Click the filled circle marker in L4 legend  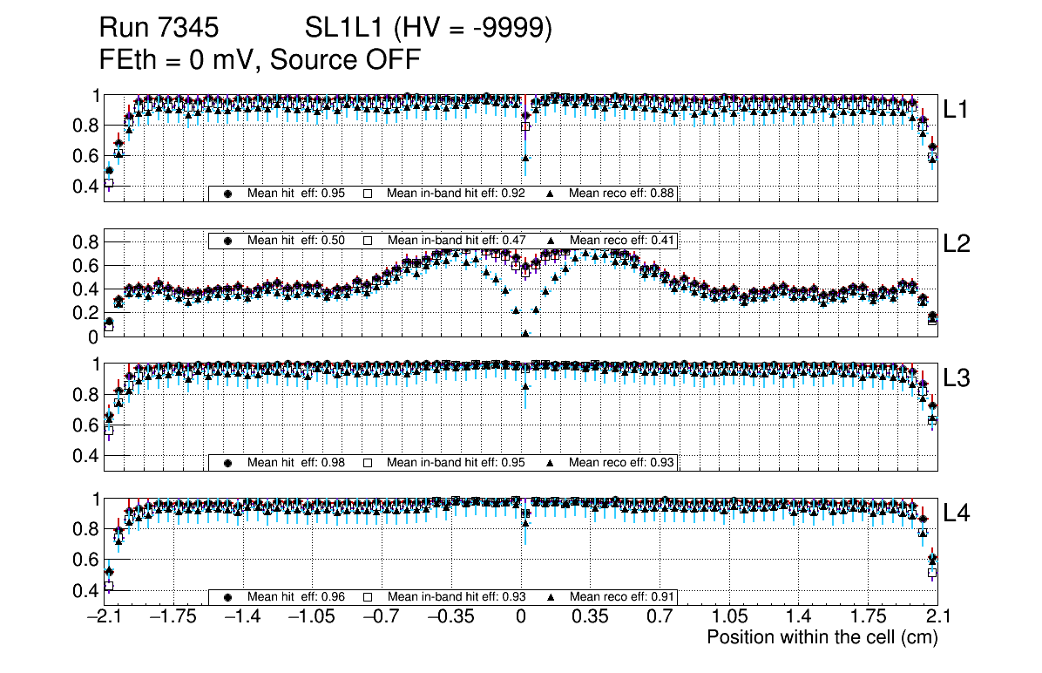[x=228, y=597]
